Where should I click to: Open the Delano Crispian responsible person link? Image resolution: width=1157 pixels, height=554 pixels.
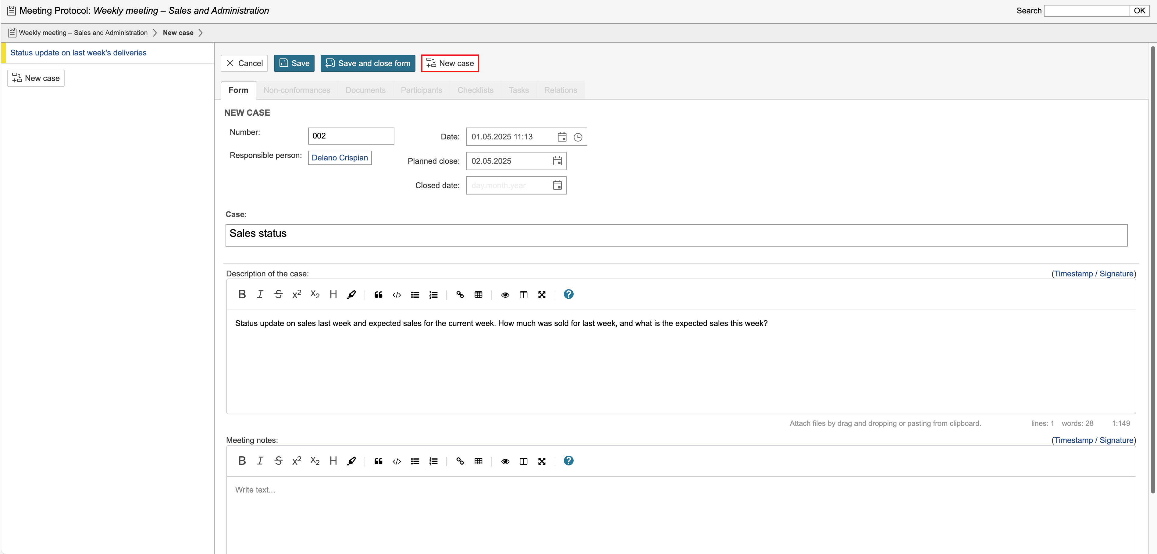click(x=340, y=158)
